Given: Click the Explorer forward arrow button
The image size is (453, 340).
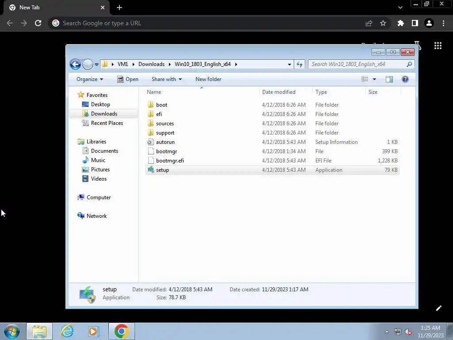Looking at the screenshot, I should coord(88,64).
